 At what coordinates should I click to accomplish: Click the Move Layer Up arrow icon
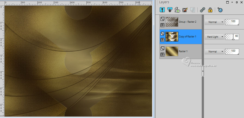pos(162,10)
